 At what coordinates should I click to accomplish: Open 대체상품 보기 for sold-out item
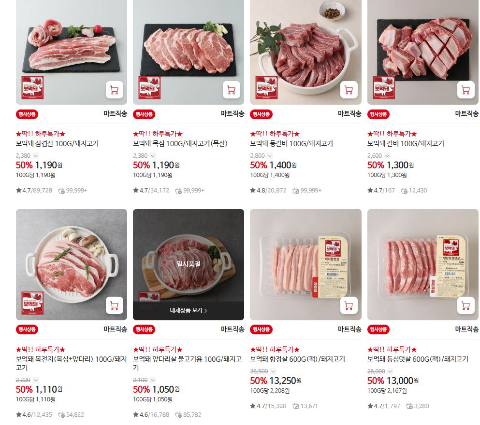pos(189,310)
